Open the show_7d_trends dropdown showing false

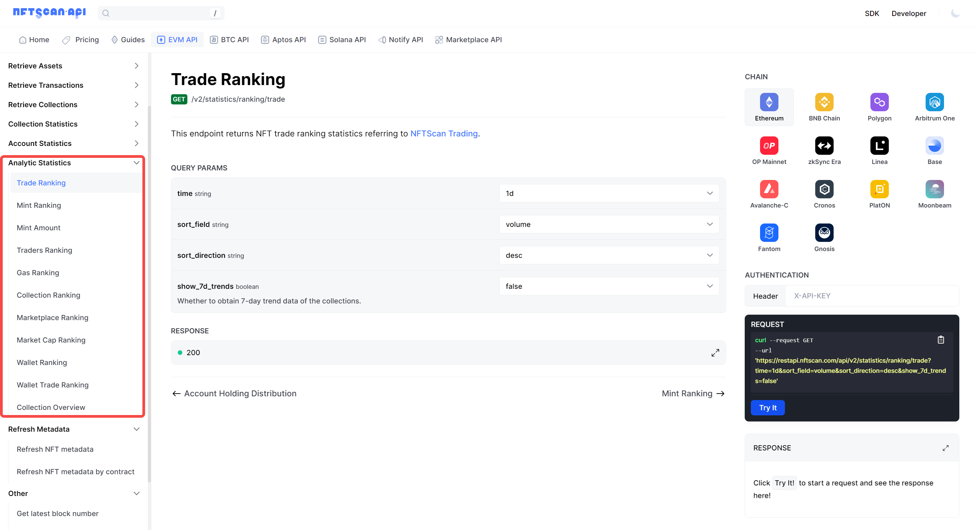[x=609, y=286]
